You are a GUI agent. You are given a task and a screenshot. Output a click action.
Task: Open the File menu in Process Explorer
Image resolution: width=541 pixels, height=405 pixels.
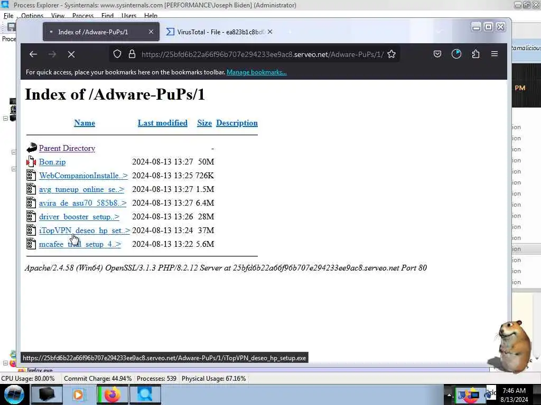tap(8, 15)
